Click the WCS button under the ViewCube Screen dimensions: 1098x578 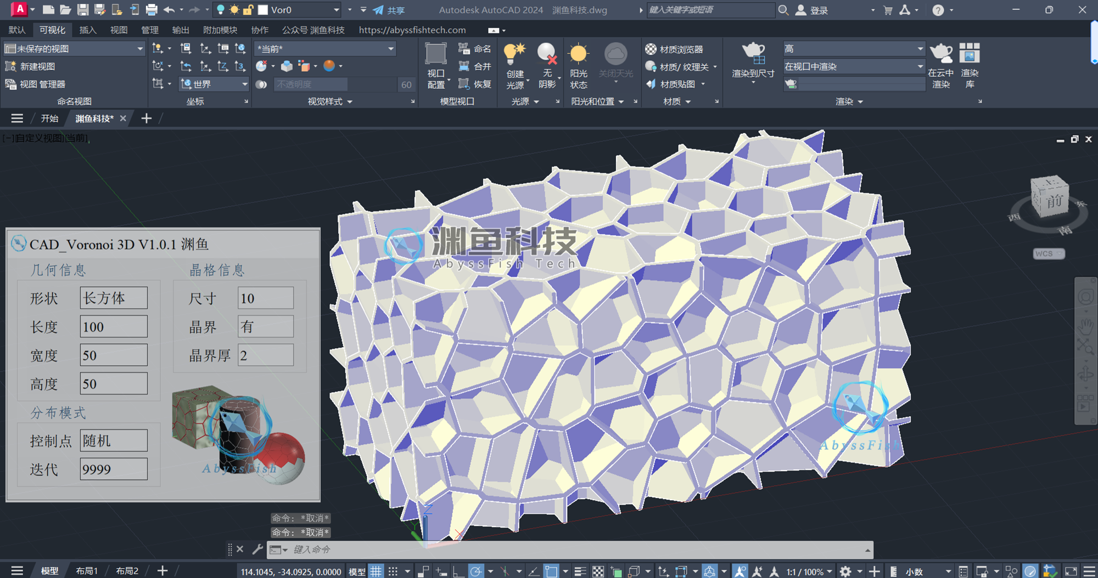[x=1049, y=253]
